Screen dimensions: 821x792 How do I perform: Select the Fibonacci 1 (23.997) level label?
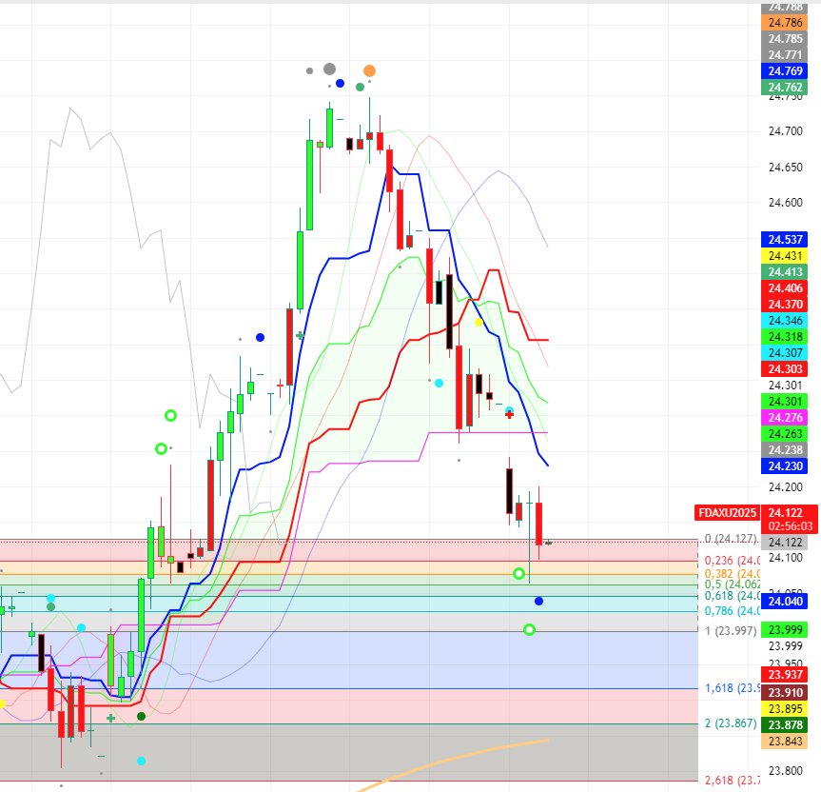click(730, 631)
